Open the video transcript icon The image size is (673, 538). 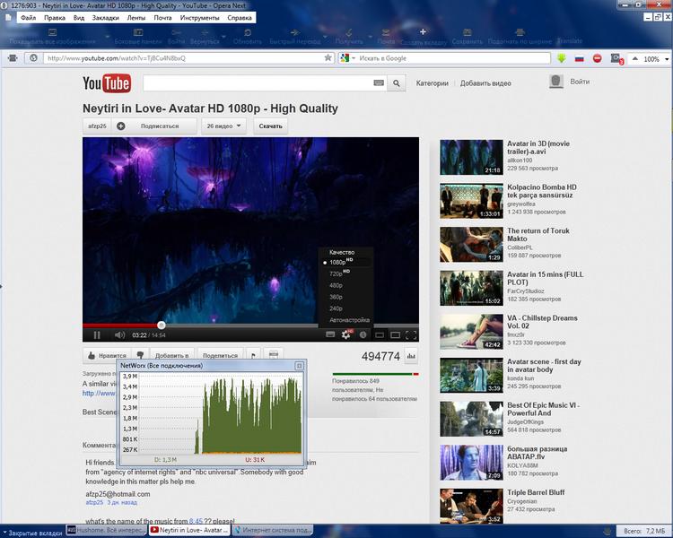click(x=274, y=354)
